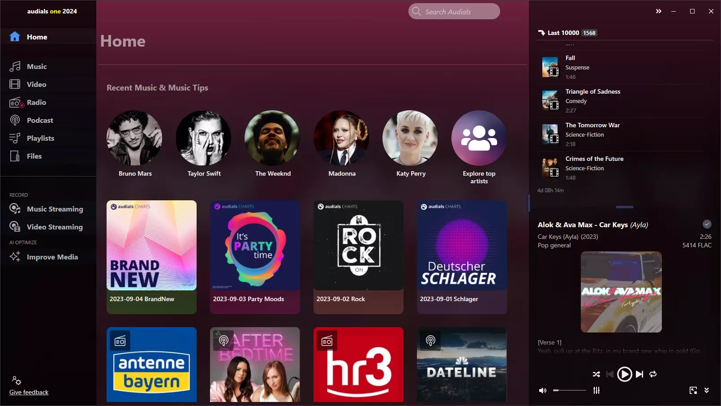Skip to the previous track
721x406 pixels.
pyautogui.click(x=609, y=374)
